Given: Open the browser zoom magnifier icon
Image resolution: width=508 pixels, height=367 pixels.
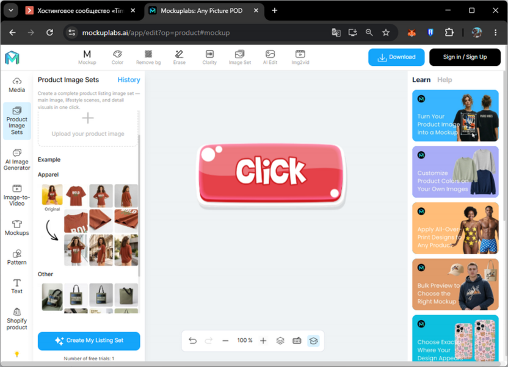Looking at the screenshot, I should [369, 33].
